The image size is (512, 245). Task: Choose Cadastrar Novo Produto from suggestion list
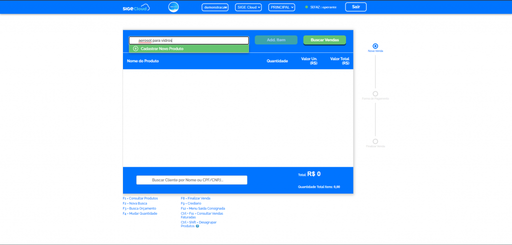(162, 49)
